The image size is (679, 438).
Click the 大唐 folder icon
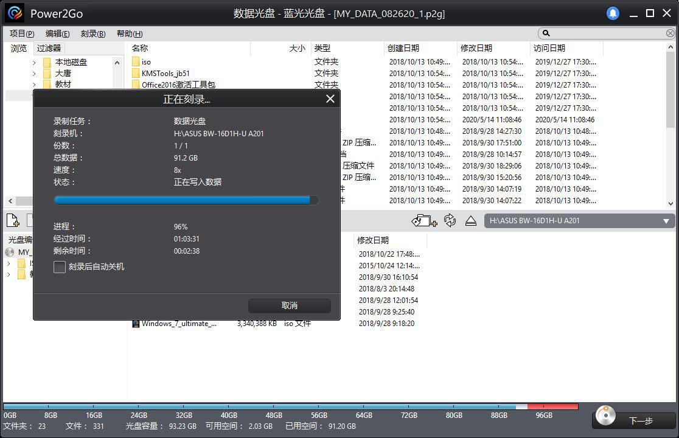click(47, 74)
